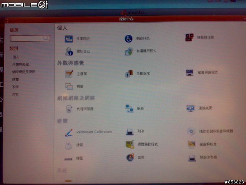This screenshot has height=185, width=246.
Task: Open the 作業階段 sessions icon
Action: (69, 39)
